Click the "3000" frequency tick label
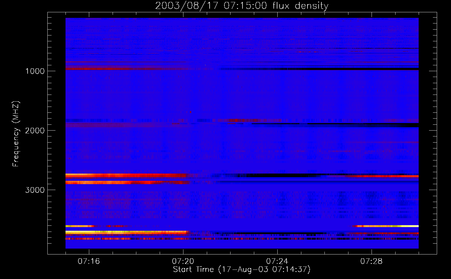 (35, 190)
